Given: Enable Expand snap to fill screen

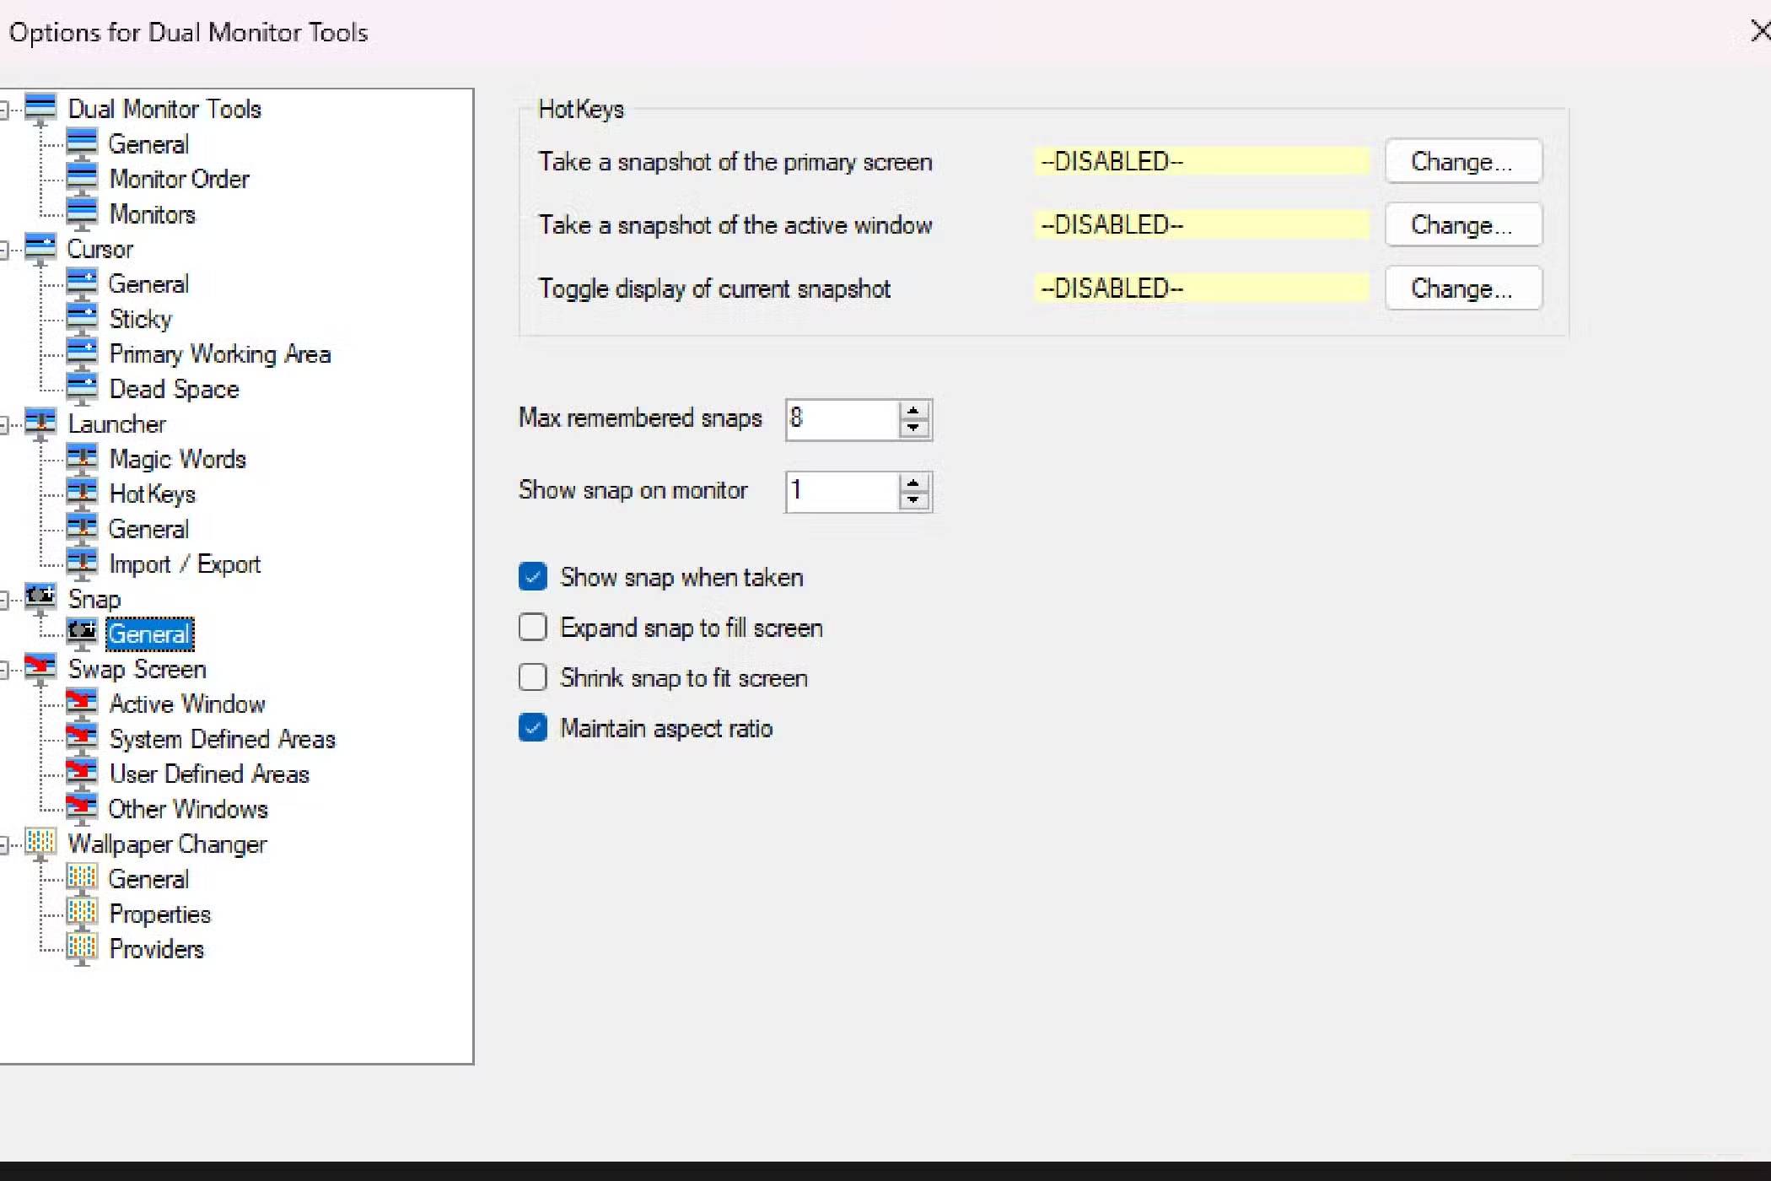Looking at the screenshot, I should [532, 628].
